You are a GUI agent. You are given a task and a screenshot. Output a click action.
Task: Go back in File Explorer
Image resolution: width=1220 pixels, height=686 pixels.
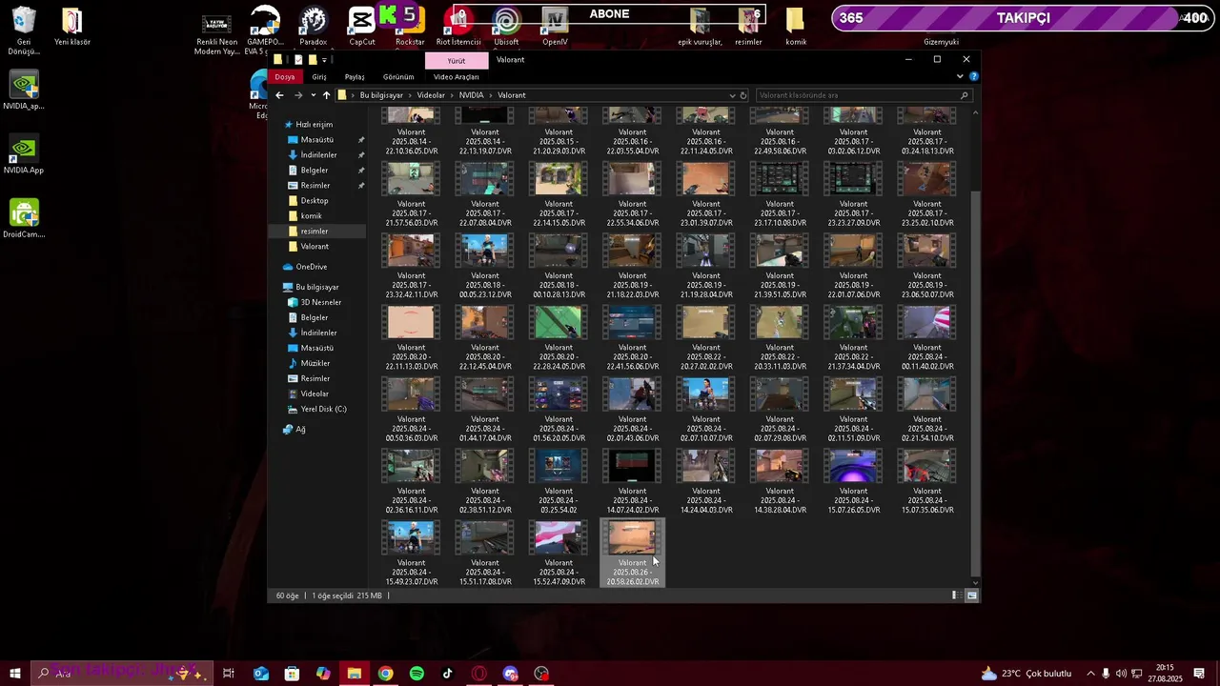pyautogui.click(x=279, y=95)
